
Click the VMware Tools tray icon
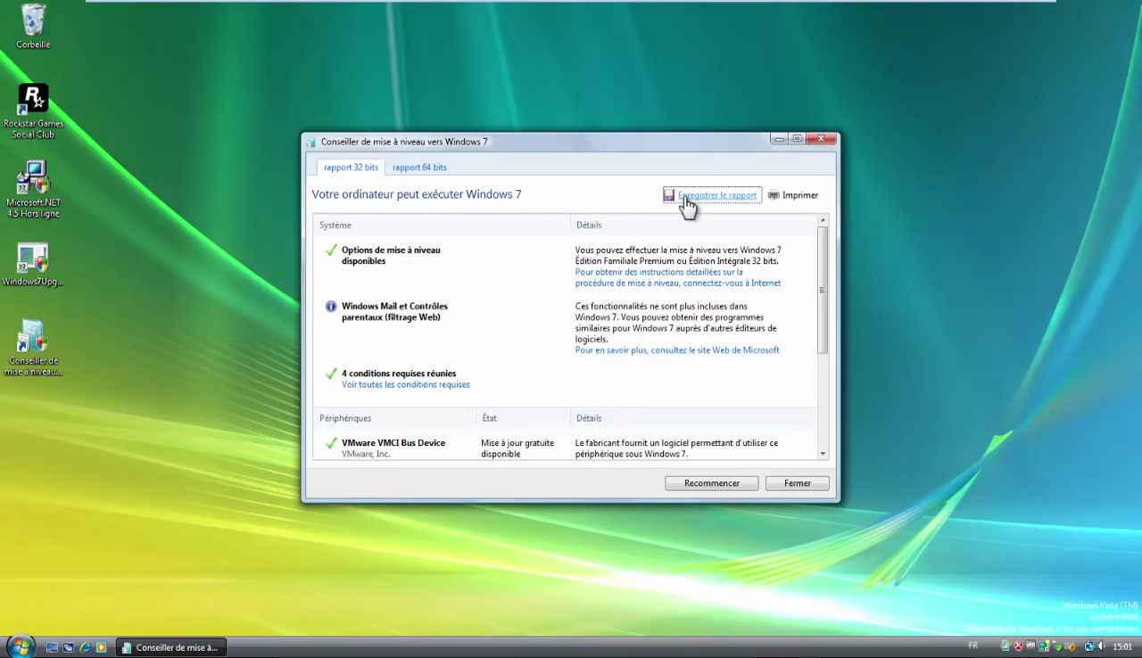point(1030,646)
